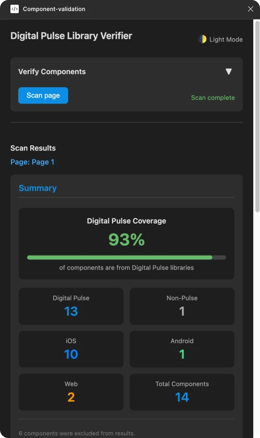Click the vertical scrollbar thumb

pyautogui.click(x=257, y=116)
